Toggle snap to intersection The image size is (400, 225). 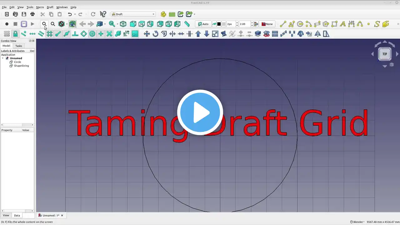109,34
